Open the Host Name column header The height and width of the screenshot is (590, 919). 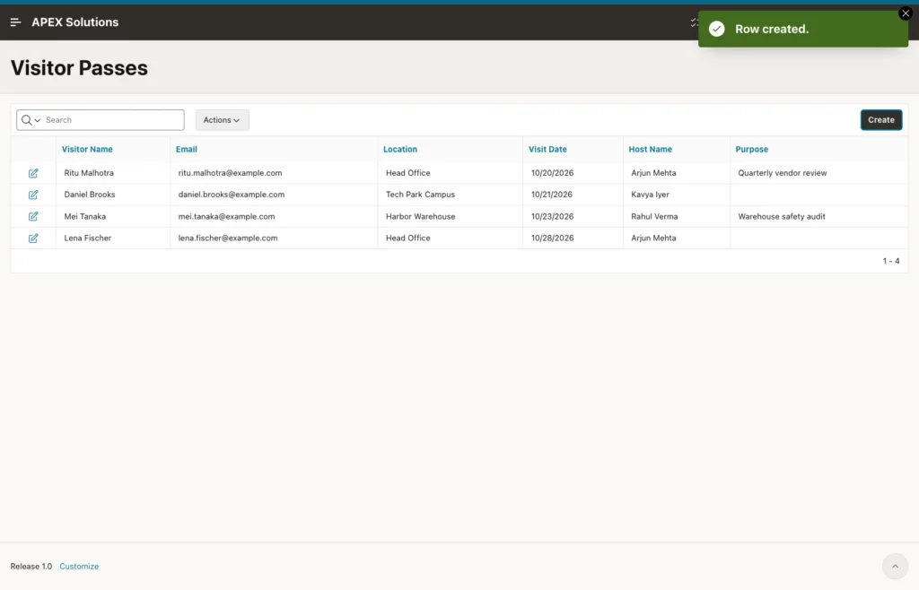pyautogui.click(x=651, y=149)
